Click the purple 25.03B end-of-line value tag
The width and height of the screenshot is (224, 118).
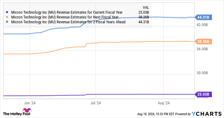(203, 94)
